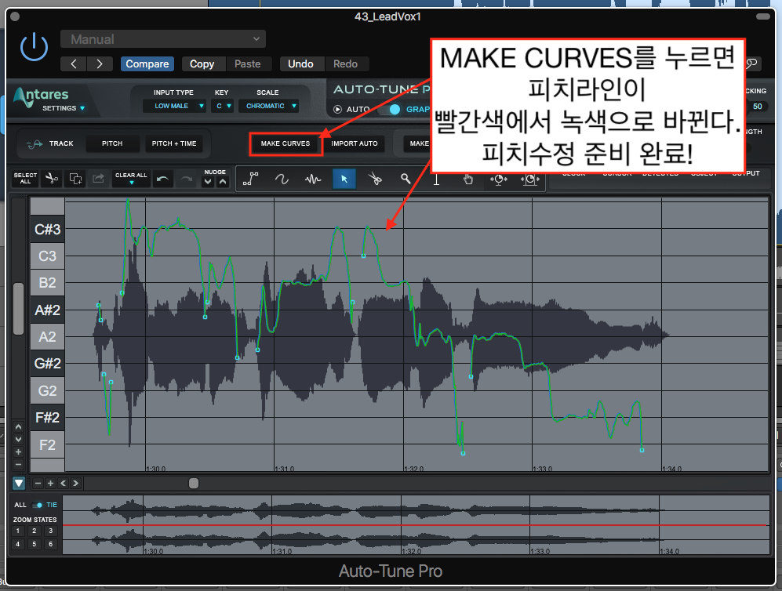
Task: Click the Compare button
Action: (x=147, y=63)
